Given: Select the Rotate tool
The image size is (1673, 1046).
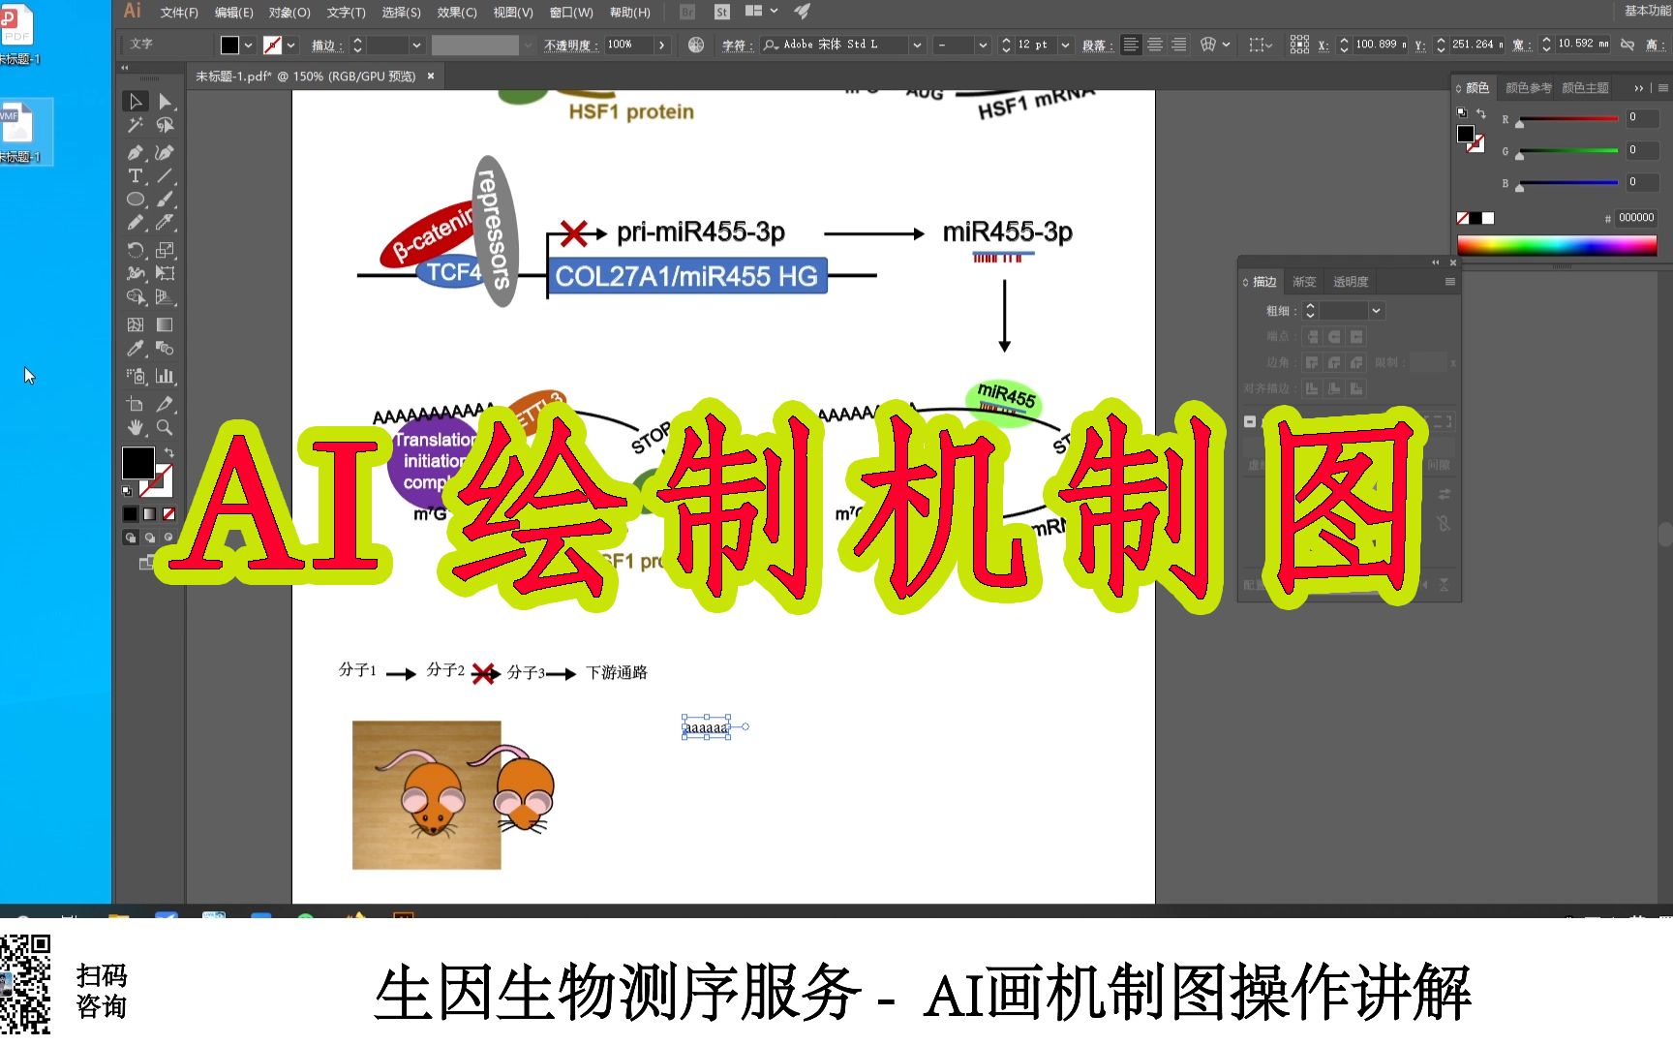Looking at the screenshot, I should tap(136, 250).
